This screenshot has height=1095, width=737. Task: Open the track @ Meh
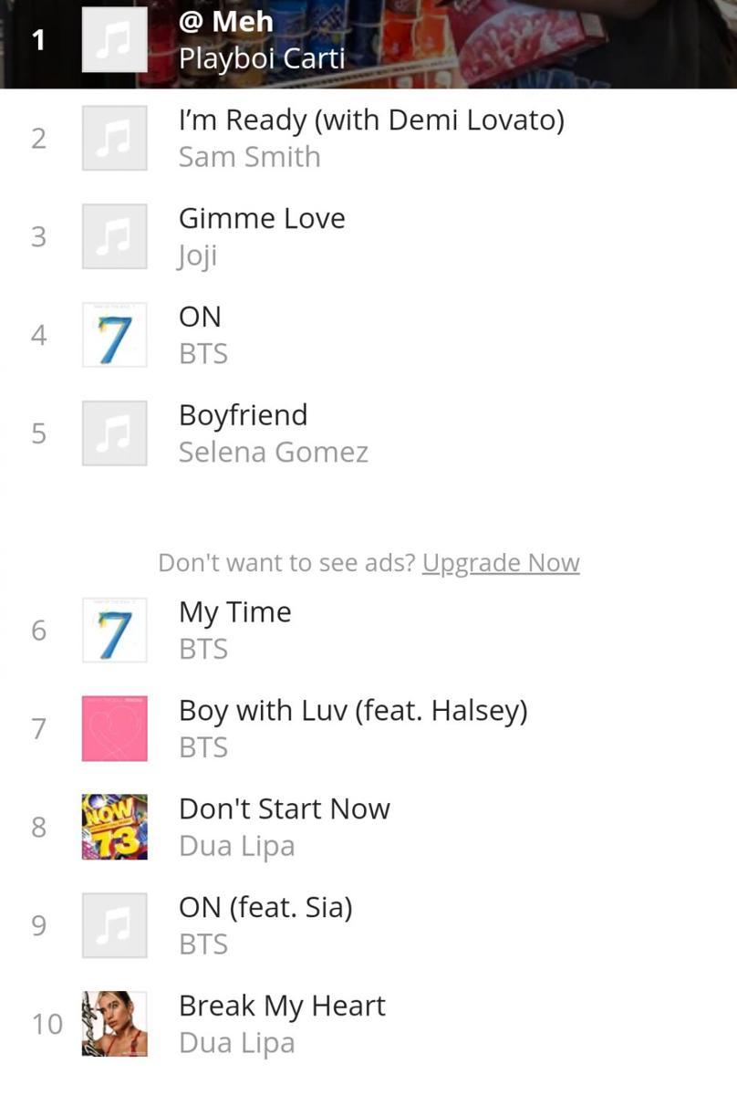226,21
